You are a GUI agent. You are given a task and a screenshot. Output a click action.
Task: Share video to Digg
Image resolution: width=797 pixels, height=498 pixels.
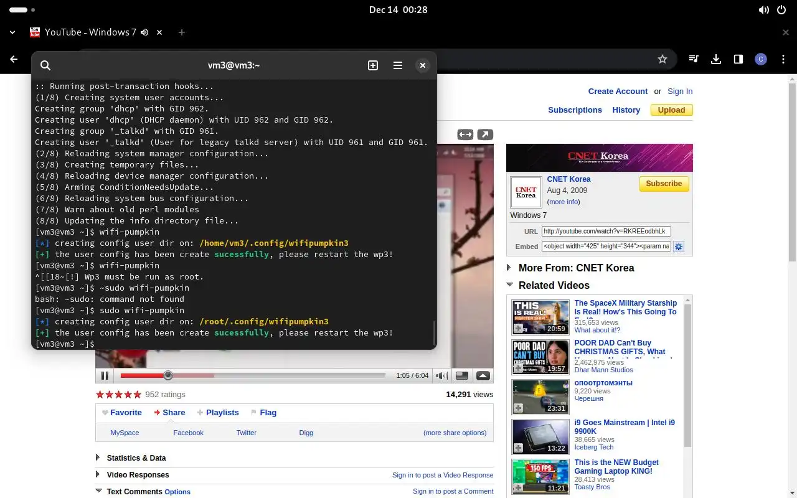306,433
